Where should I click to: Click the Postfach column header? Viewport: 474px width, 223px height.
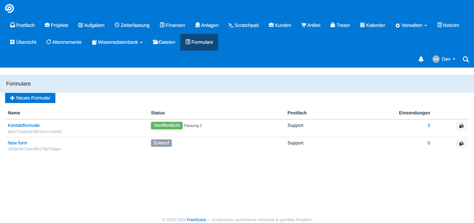297,113
